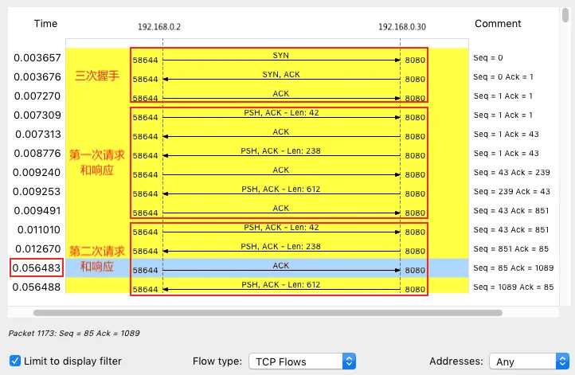
Task: Click comment Seq = 0 Ack = 1
Action: click(x=503, y=76)
